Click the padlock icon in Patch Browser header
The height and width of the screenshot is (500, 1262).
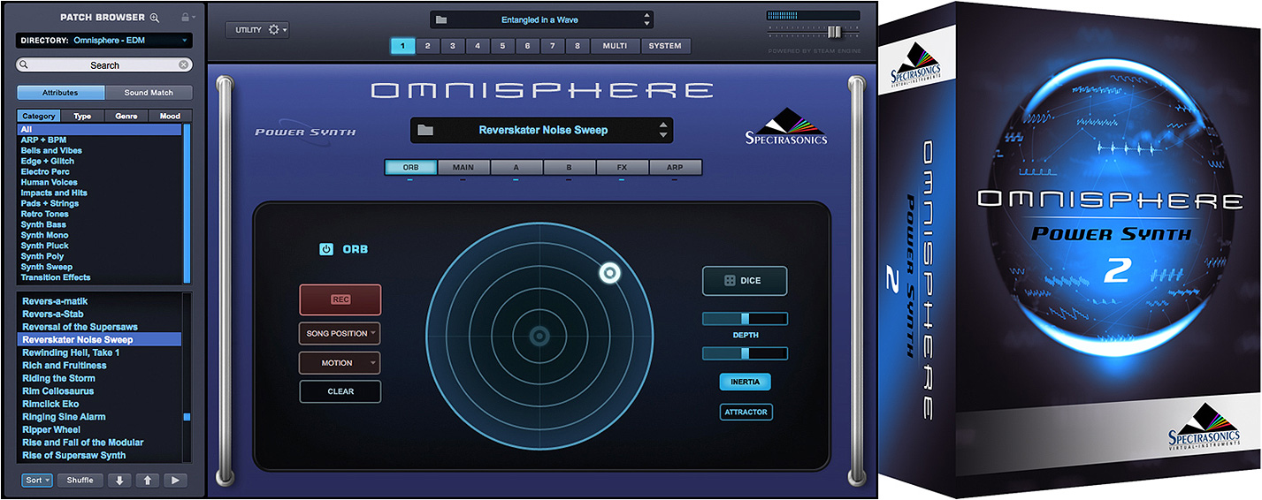pyautogui.click(x=185, y=17)
